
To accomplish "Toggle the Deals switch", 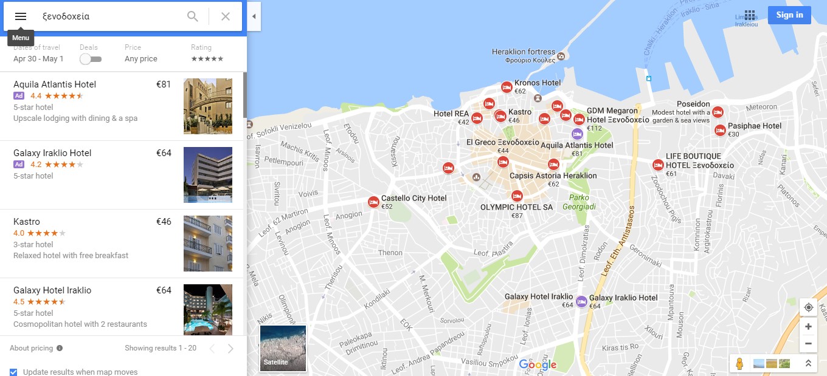I will point(91,59).
